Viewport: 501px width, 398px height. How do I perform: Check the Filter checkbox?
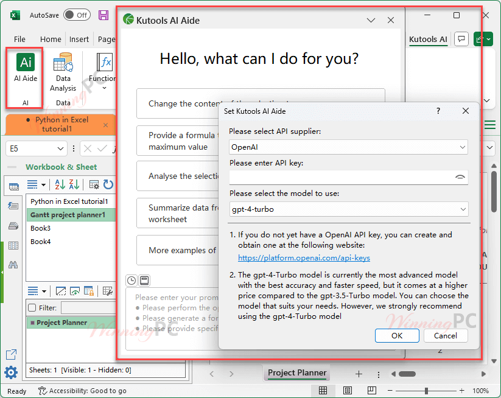point(32,307)
